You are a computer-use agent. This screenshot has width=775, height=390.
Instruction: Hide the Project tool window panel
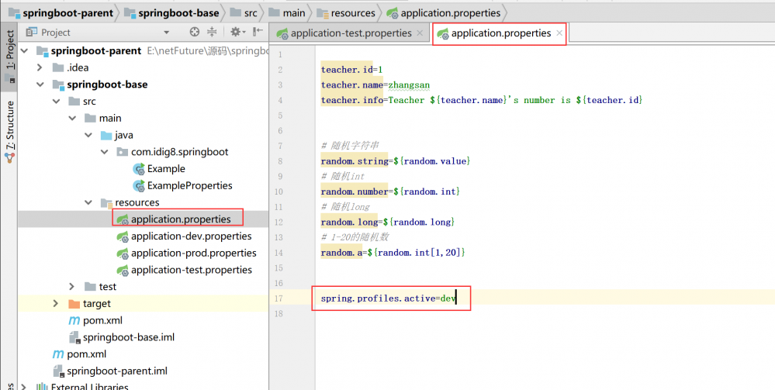[x=257, y=33]
